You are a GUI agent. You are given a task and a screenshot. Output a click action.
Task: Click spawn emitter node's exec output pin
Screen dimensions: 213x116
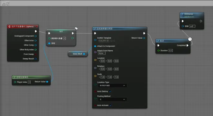click(144, 33)
